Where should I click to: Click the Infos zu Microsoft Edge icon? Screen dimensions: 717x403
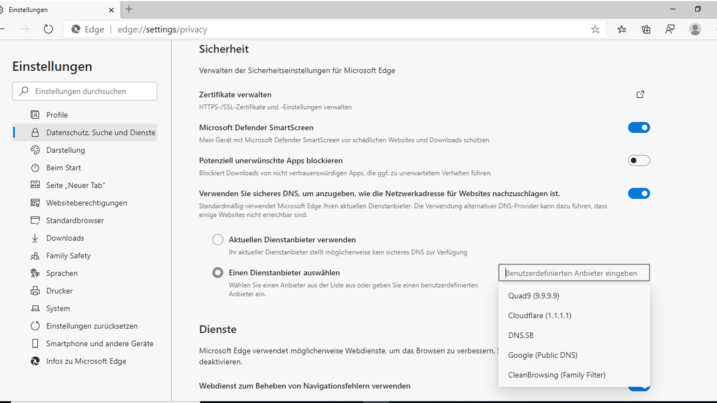35,361
